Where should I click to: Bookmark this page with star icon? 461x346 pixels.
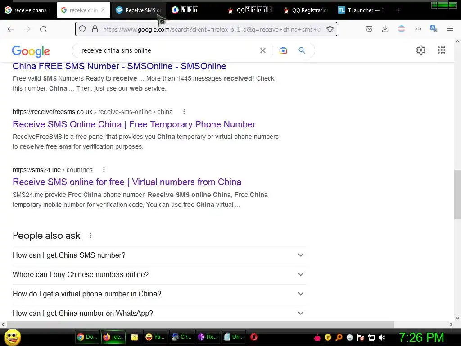point(330,29)
